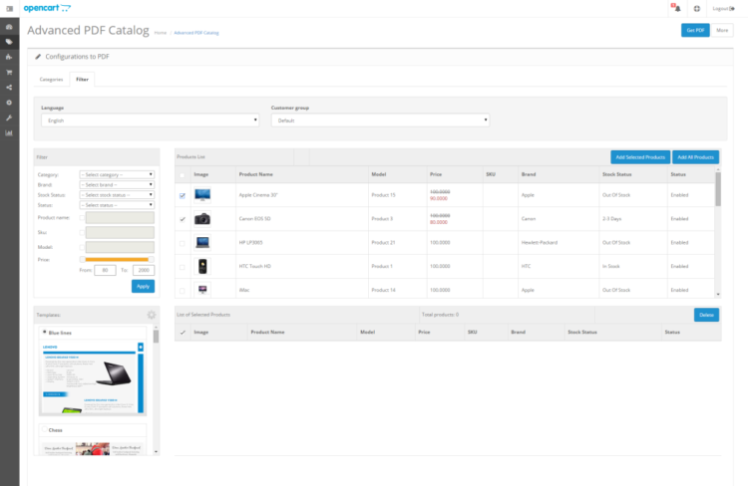The image size is (748, 486).
Task: Click the notifications bell icon
Action: point(675,8)
